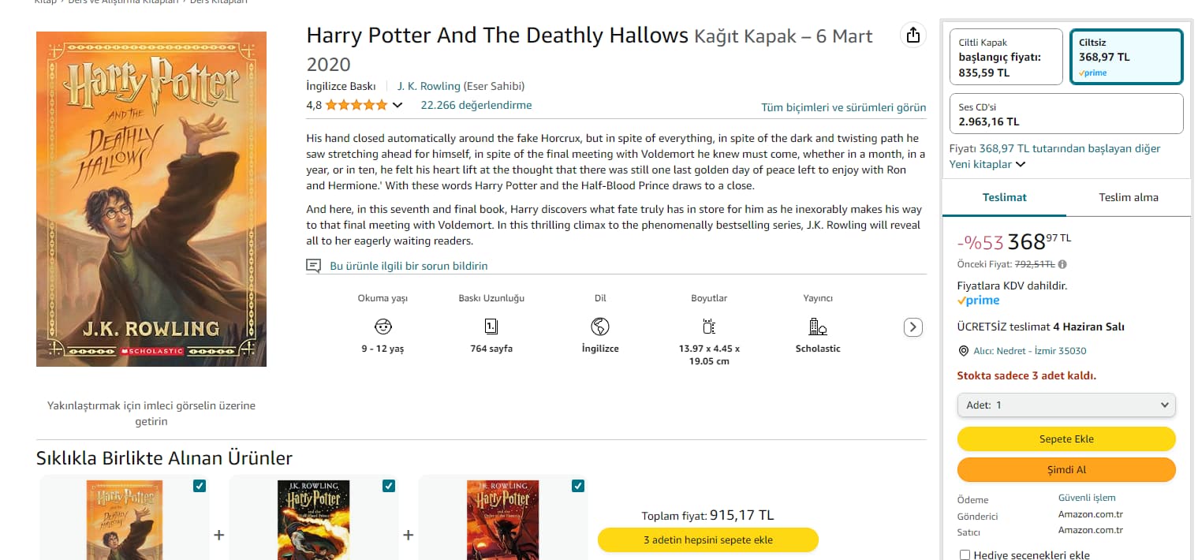The image size is (1198, 560).
Task: Click the print length page icon
Action: pos(491,327)
